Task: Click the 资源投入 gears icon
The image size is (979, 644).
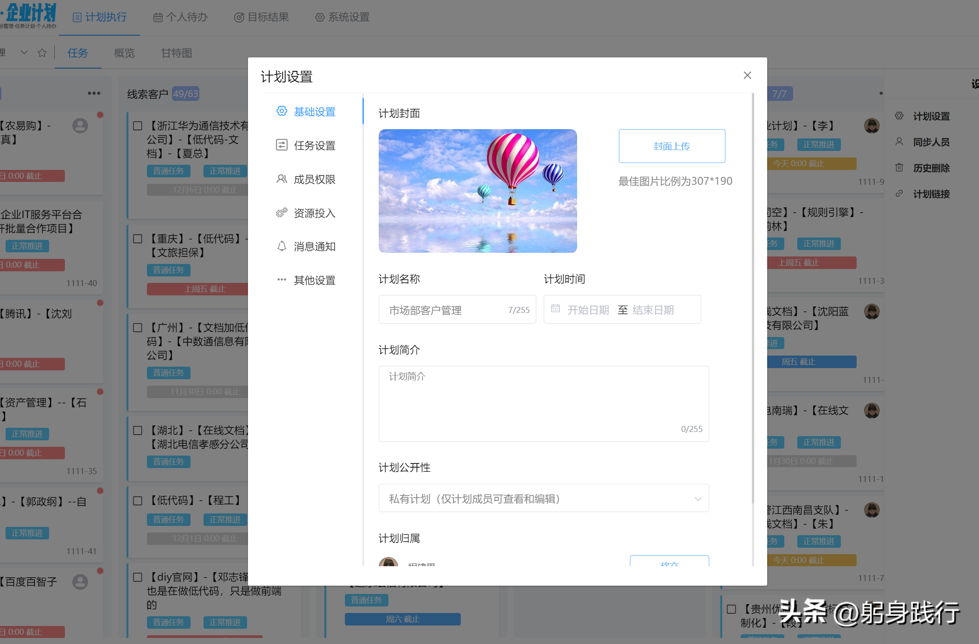Action: click(x=281, y=213)
